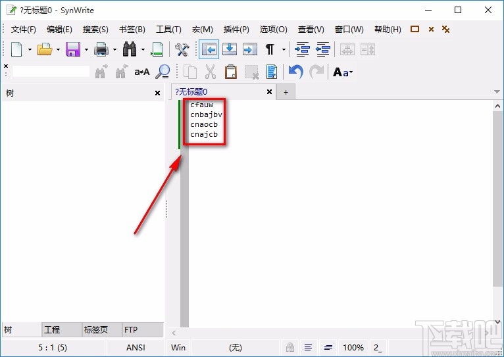Switch to the 标签页 panel tab
The image size is (504, 357).
pyautogui.click(x=102, y=329)
